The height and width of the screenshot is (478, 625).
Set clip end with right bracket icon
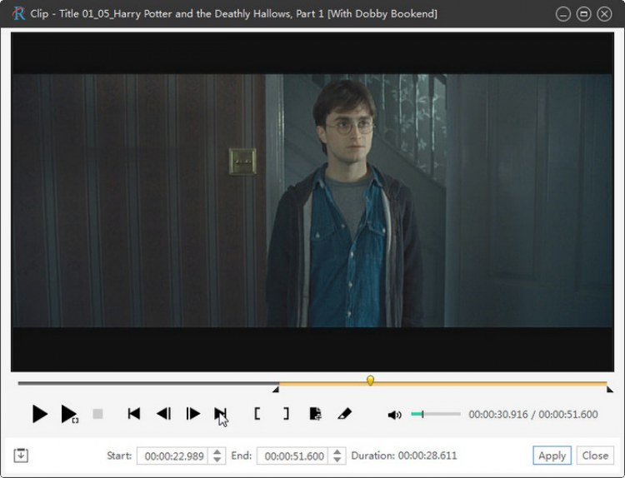[286, 414]
